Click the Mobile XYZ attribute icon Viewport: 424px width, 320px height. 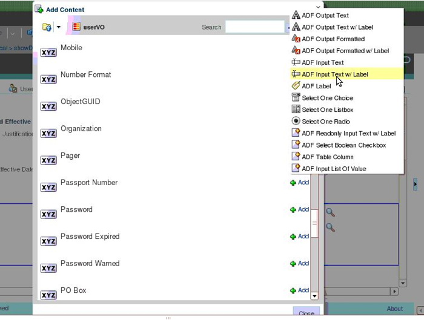(48, 53)
